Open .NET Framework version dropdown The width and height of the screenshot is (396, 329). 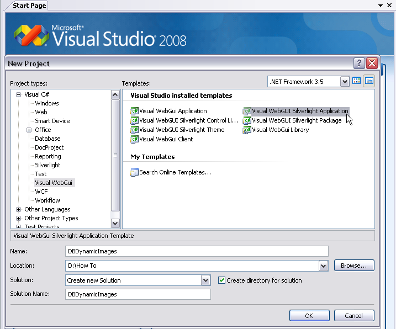pos(345,82)
